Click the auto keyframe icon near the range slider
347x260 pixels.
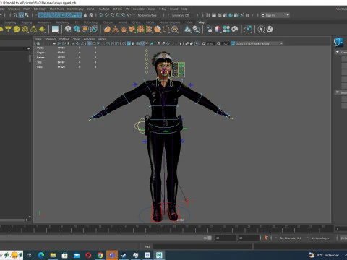pyautogui.click(x=266, y=238)
